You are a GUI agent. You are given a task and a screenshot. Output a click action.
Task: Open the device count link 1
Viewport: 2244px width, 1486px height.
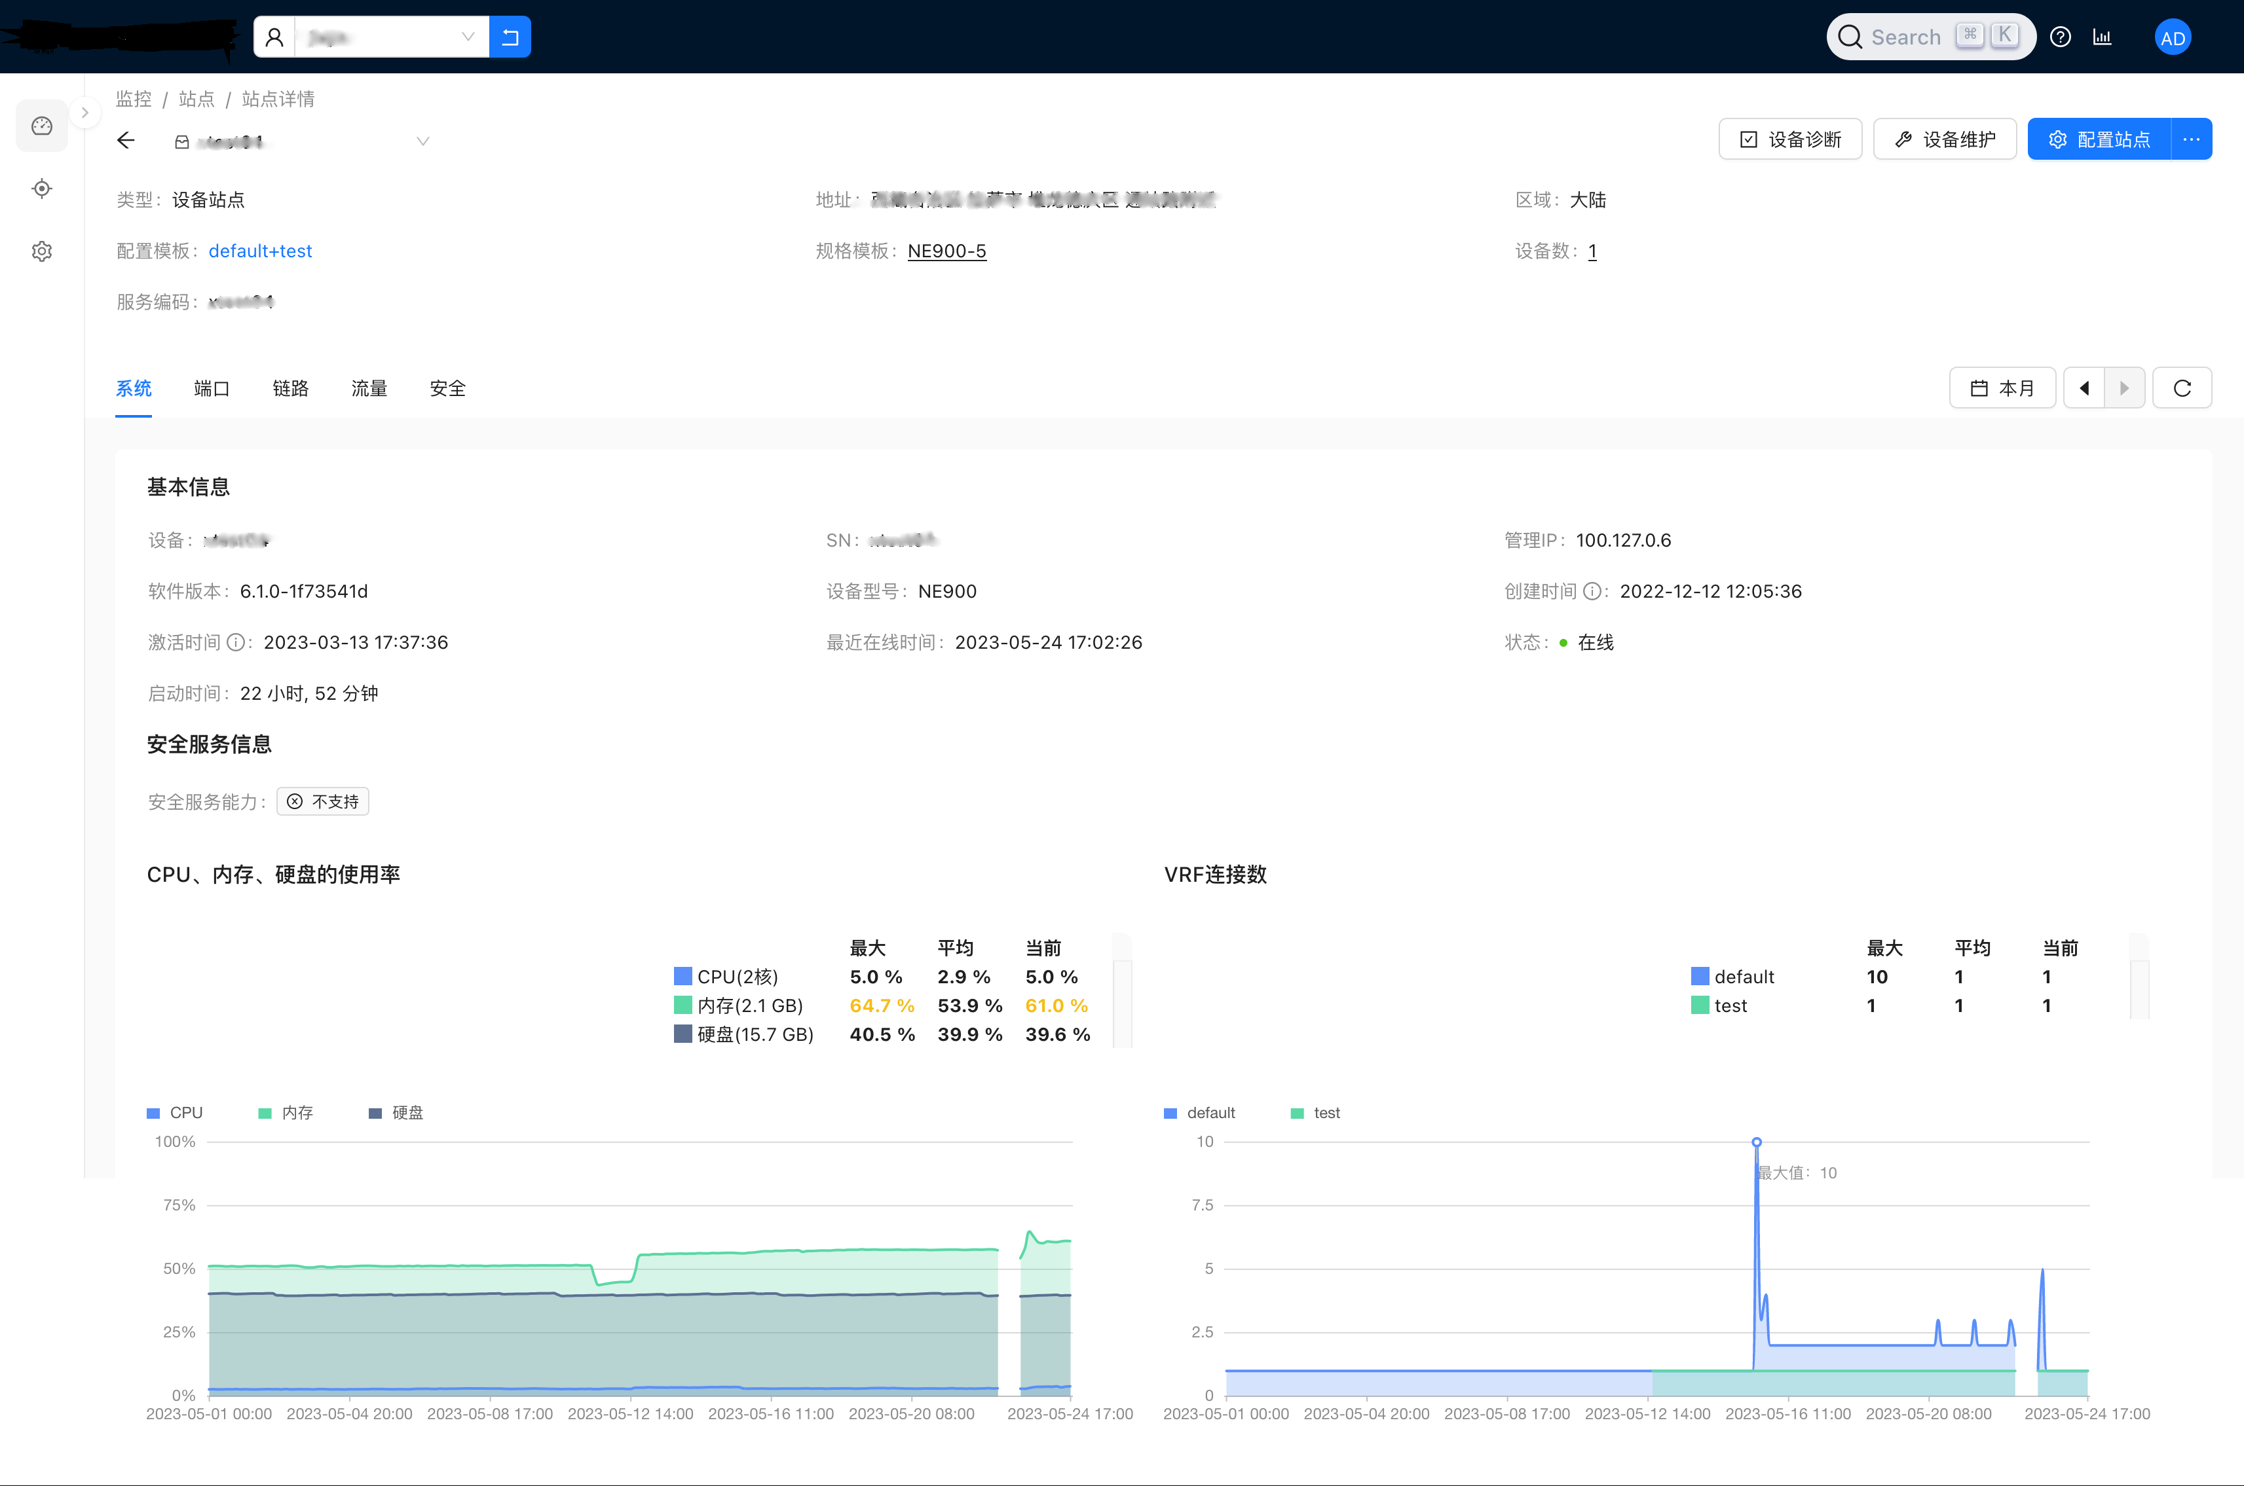(1592, 251)
